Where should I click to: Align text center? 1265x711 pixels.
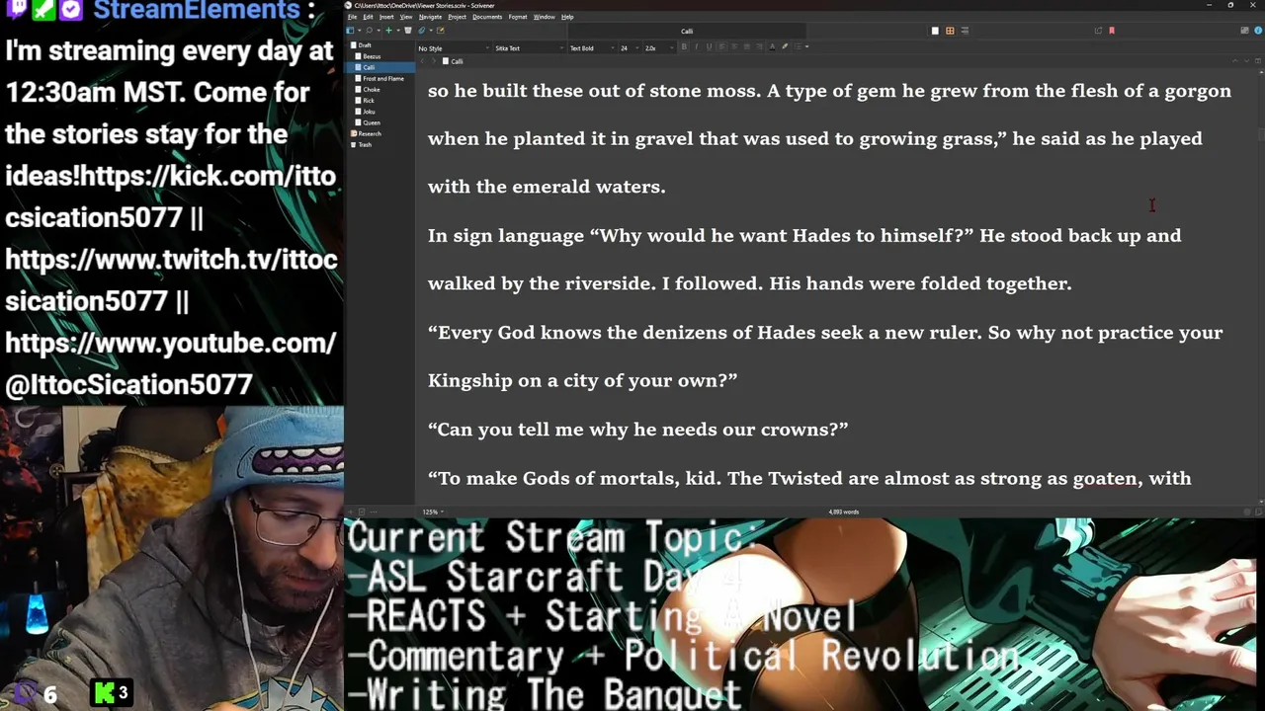pyautogui.click(x=734, y=47)
